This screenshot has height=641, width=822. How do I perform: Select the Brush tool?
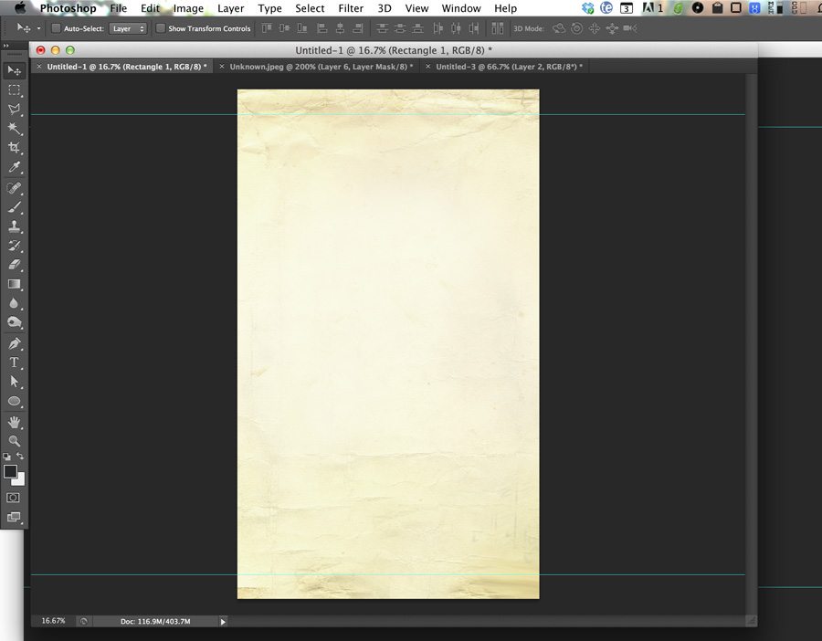(14, 207)
